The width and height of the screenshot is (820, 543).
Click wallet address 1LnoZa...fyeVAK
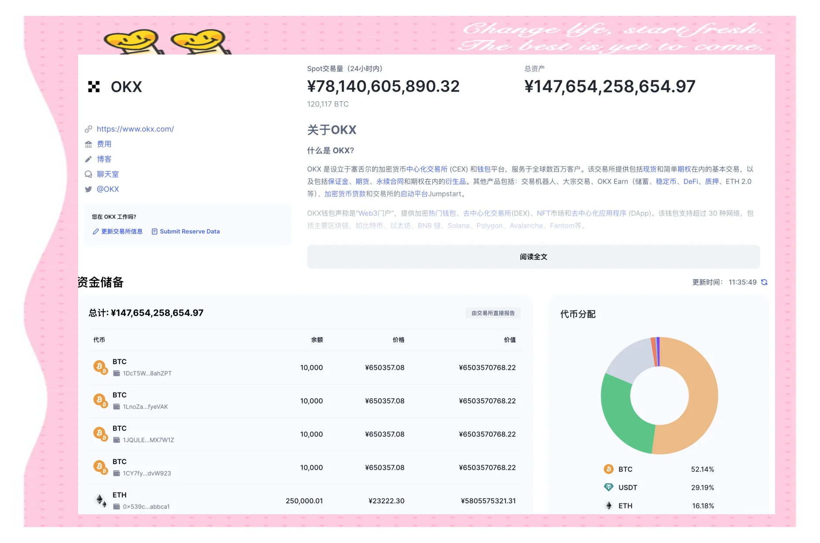tap(145, 406)
